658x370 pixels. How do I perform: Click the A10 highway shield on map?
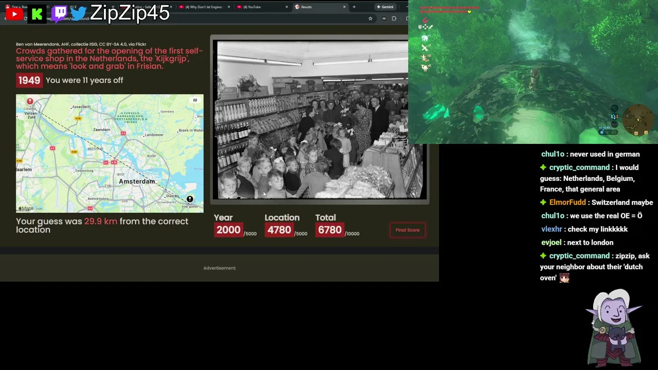[114, 162]
